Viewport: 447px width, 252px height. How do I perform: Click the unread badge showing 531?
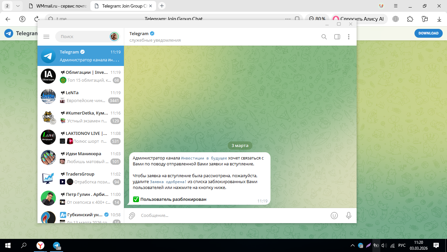point(115,141)
